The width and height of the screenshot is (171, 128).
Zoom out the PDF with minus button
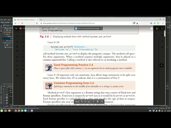click(94, 102)
